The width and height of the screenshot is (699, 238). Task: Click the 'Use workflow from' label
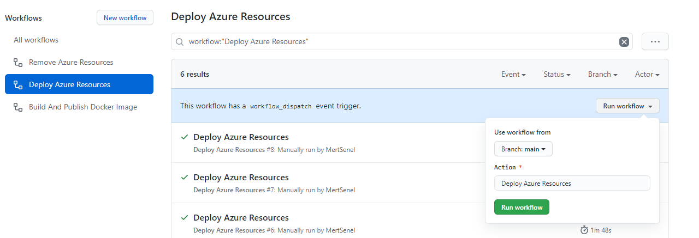(x=522, y=132)
